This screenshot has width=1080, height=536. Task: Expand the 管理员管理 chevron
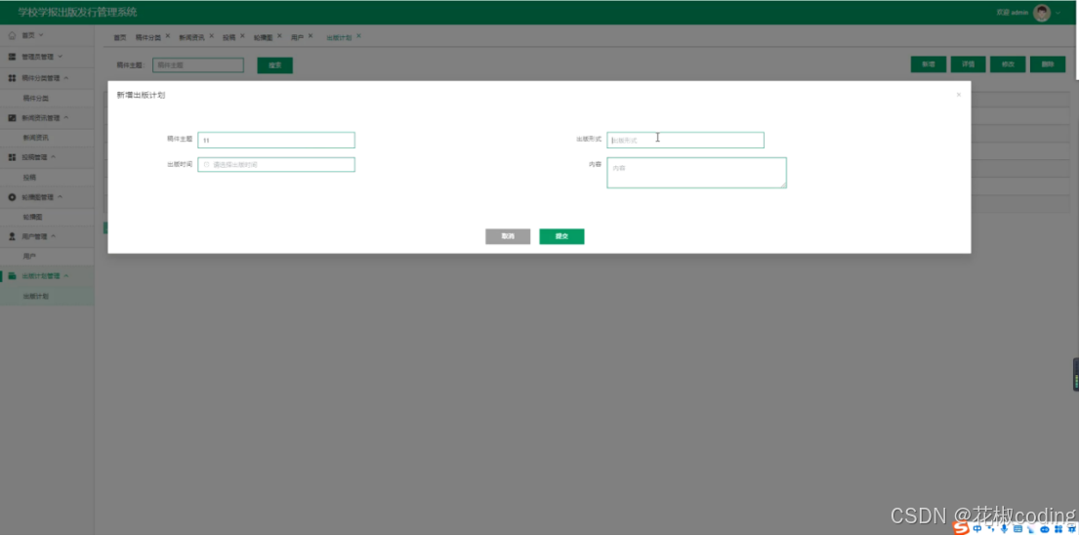tap(60, 57)
